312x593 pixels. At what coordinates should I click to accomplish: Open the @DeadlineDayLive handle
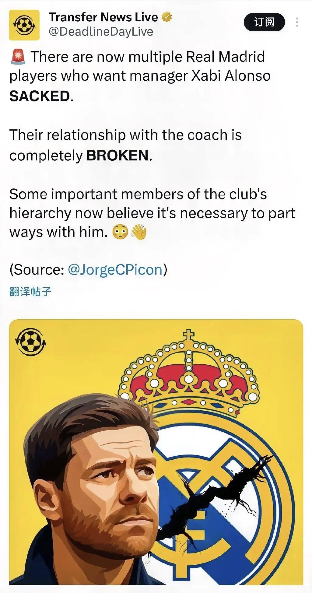[101, 32]
